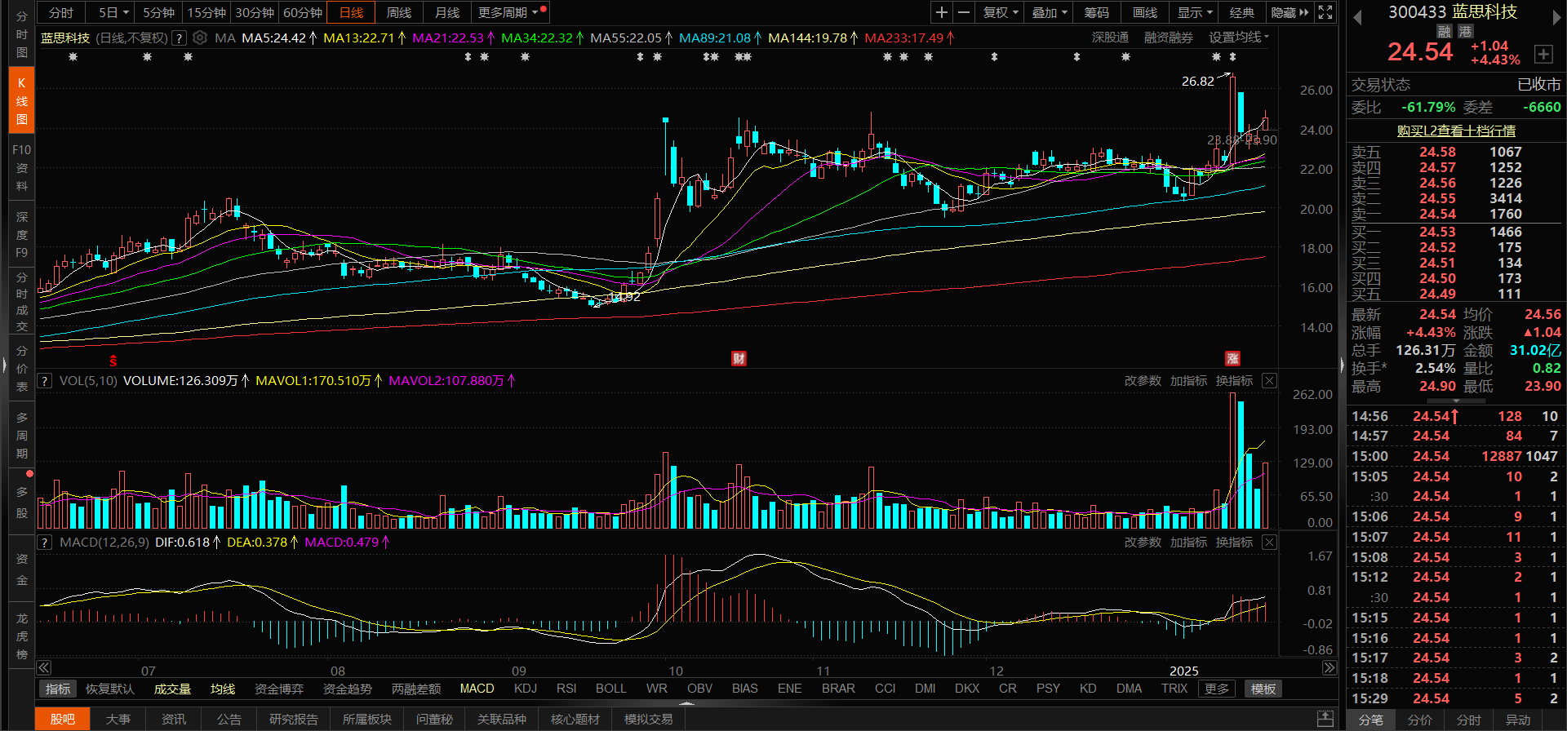This screenshot has height=731, width=1567.
Task: Click the help question mark beside 蓝思科技 title
Action: click(179, 38)
